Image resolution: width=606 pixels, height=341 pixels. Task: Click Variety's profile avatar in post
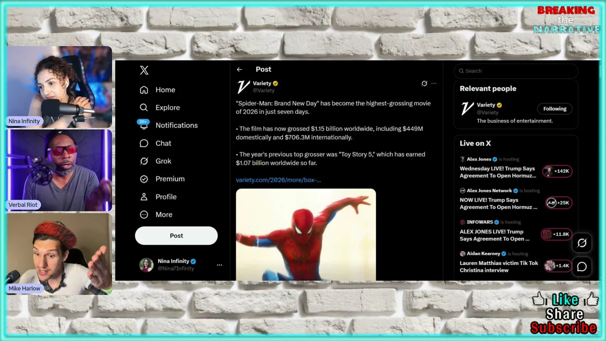[x=243, y=87]
